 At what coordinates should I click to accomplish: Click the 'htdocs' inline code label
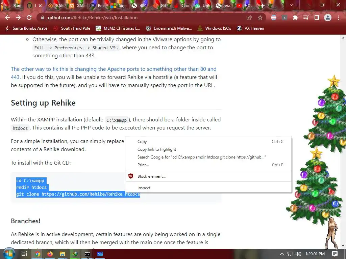pos(20,128)
